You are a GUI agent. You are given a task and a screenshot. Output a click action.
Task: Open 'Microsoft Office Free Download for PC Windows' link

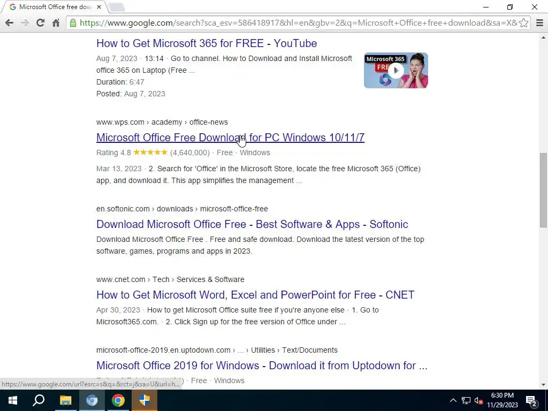tap(230, 138)
